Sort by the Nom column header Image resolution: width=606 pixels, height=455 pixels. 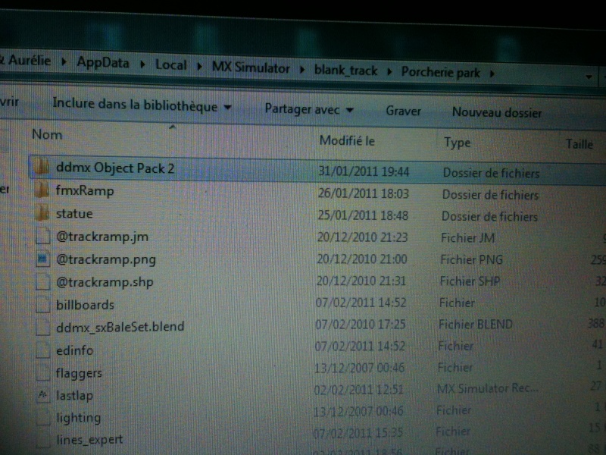coord(47,134)
